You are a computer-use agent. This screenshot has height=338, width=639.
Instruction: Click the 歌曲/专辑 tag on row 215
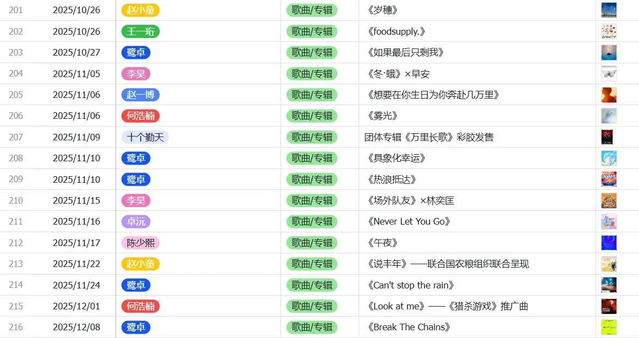[311, 306]
